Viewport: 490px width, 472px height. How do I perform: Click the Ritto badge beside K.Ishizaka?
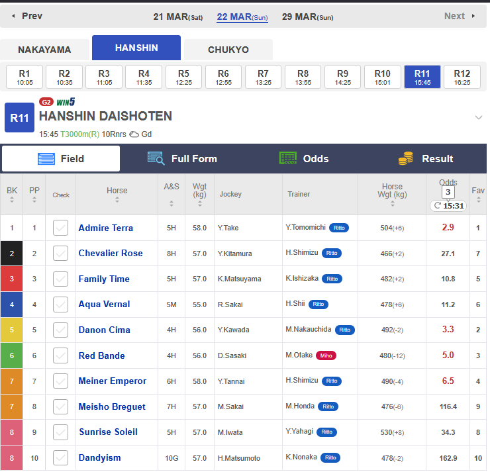tap(332, 279)
